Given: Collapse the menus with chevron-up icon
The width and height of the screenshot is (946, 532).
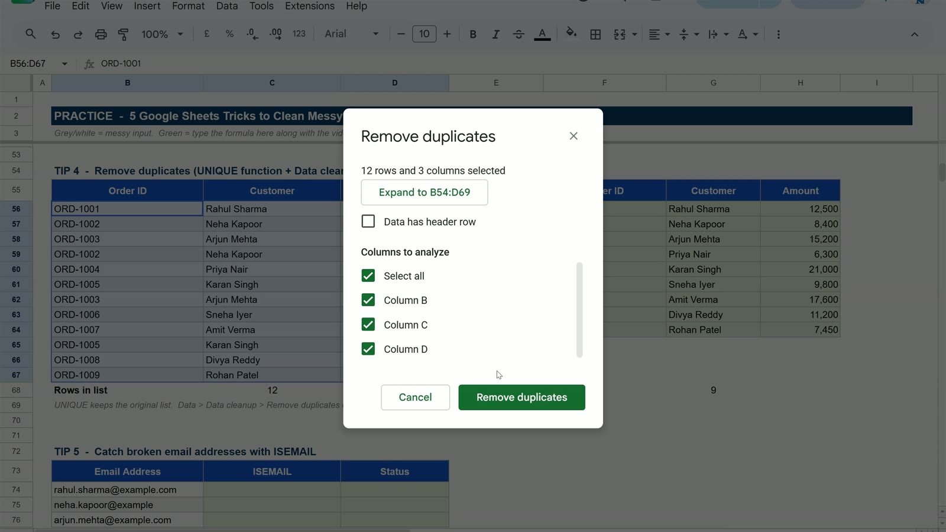Looking at the screenshot, I should tap(914, 34).
